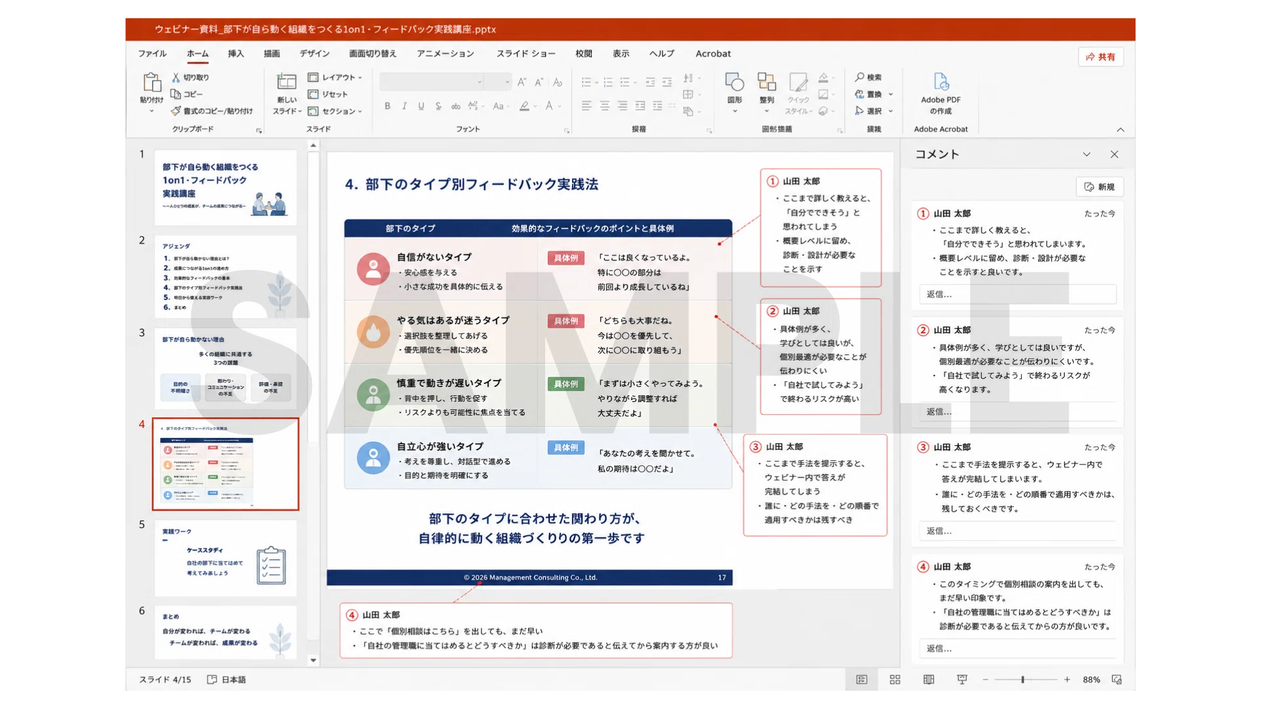Click the Paste (貼り付け) clipboard icon
This screenshot has width=1261, height=709.
(152, 82)
